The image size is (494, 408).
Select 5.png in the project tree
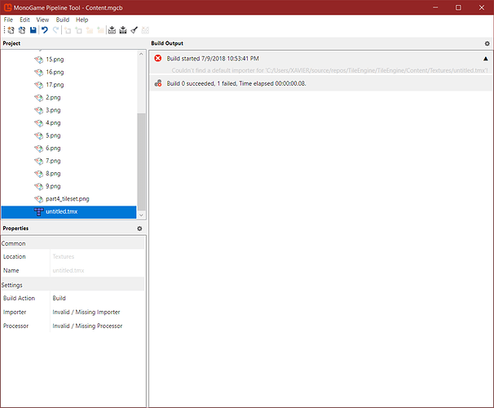click(x=53, y=135)
